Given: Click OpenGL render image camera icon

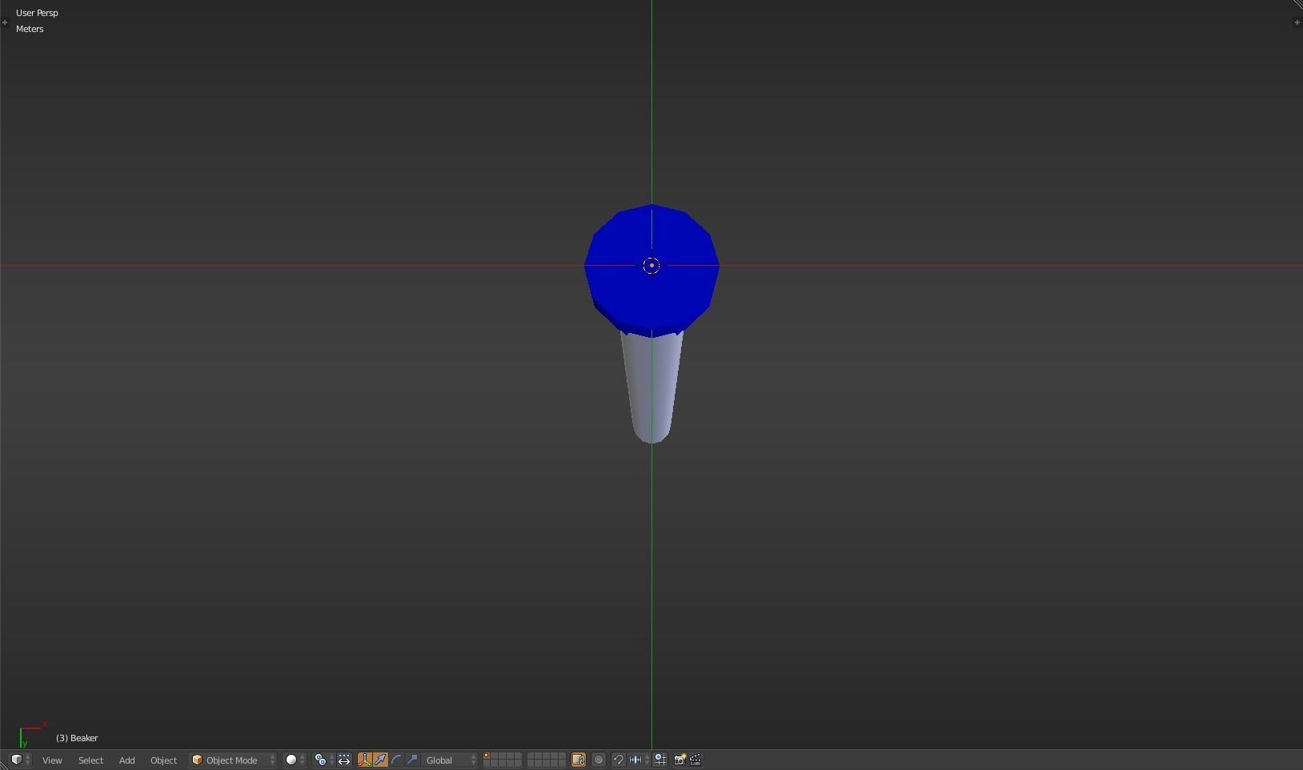Looking at the screenshot, I should 680,760.
